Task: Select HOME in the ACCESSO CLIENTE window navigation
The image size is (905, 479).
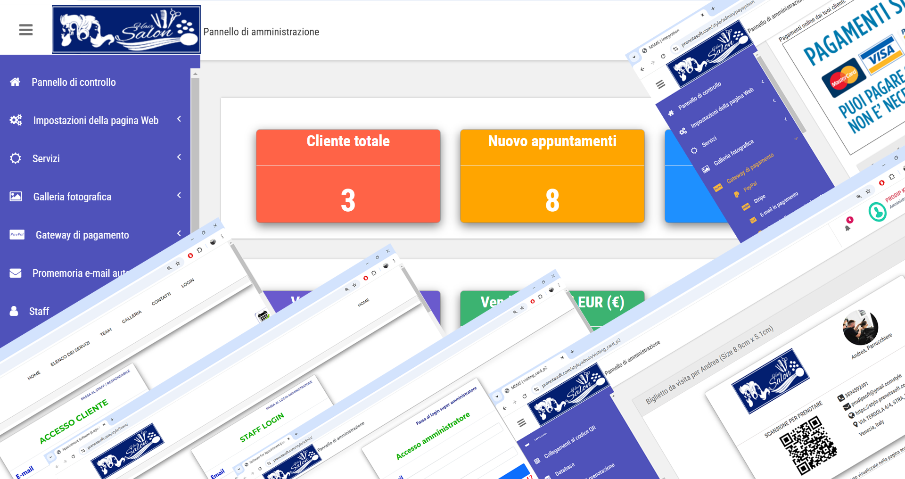Action: click(34, 376)
